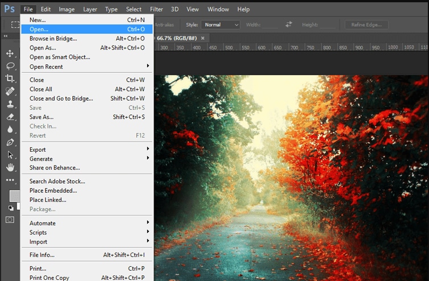The width and height of the screenshot is (429, 281).
Task: Click the Photoshop Ps logo
Action: [9, 9]
